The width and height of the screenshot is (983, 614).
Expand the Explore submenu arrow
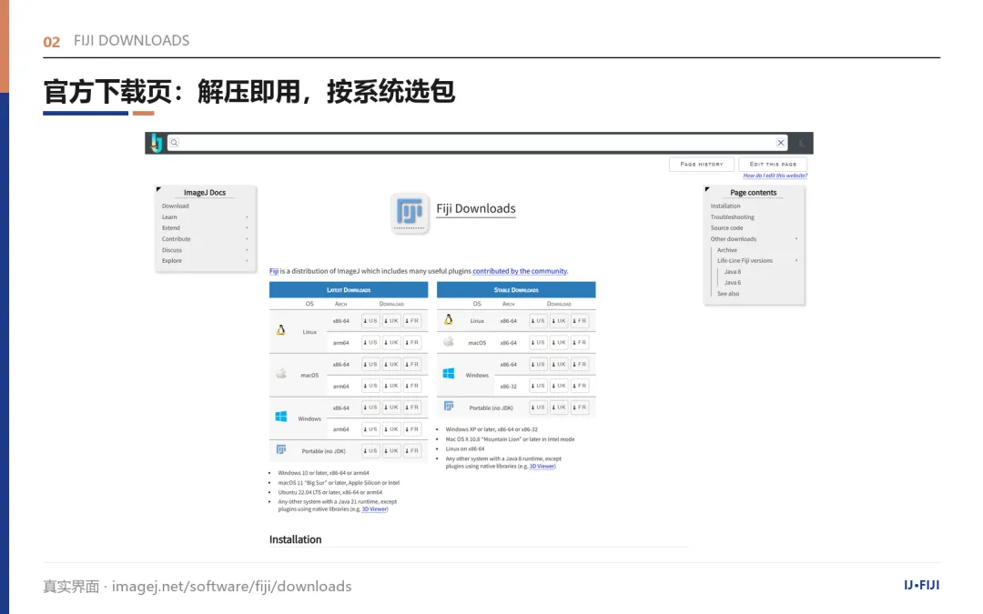[247, 261]
